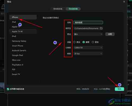Select the middle recommended quality radio option
This screenshot has width=132, height=106.
click(84, 42)
